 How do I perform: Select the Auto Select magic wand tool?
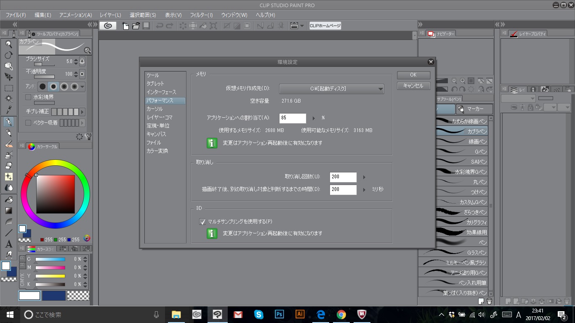click(8, 99)
